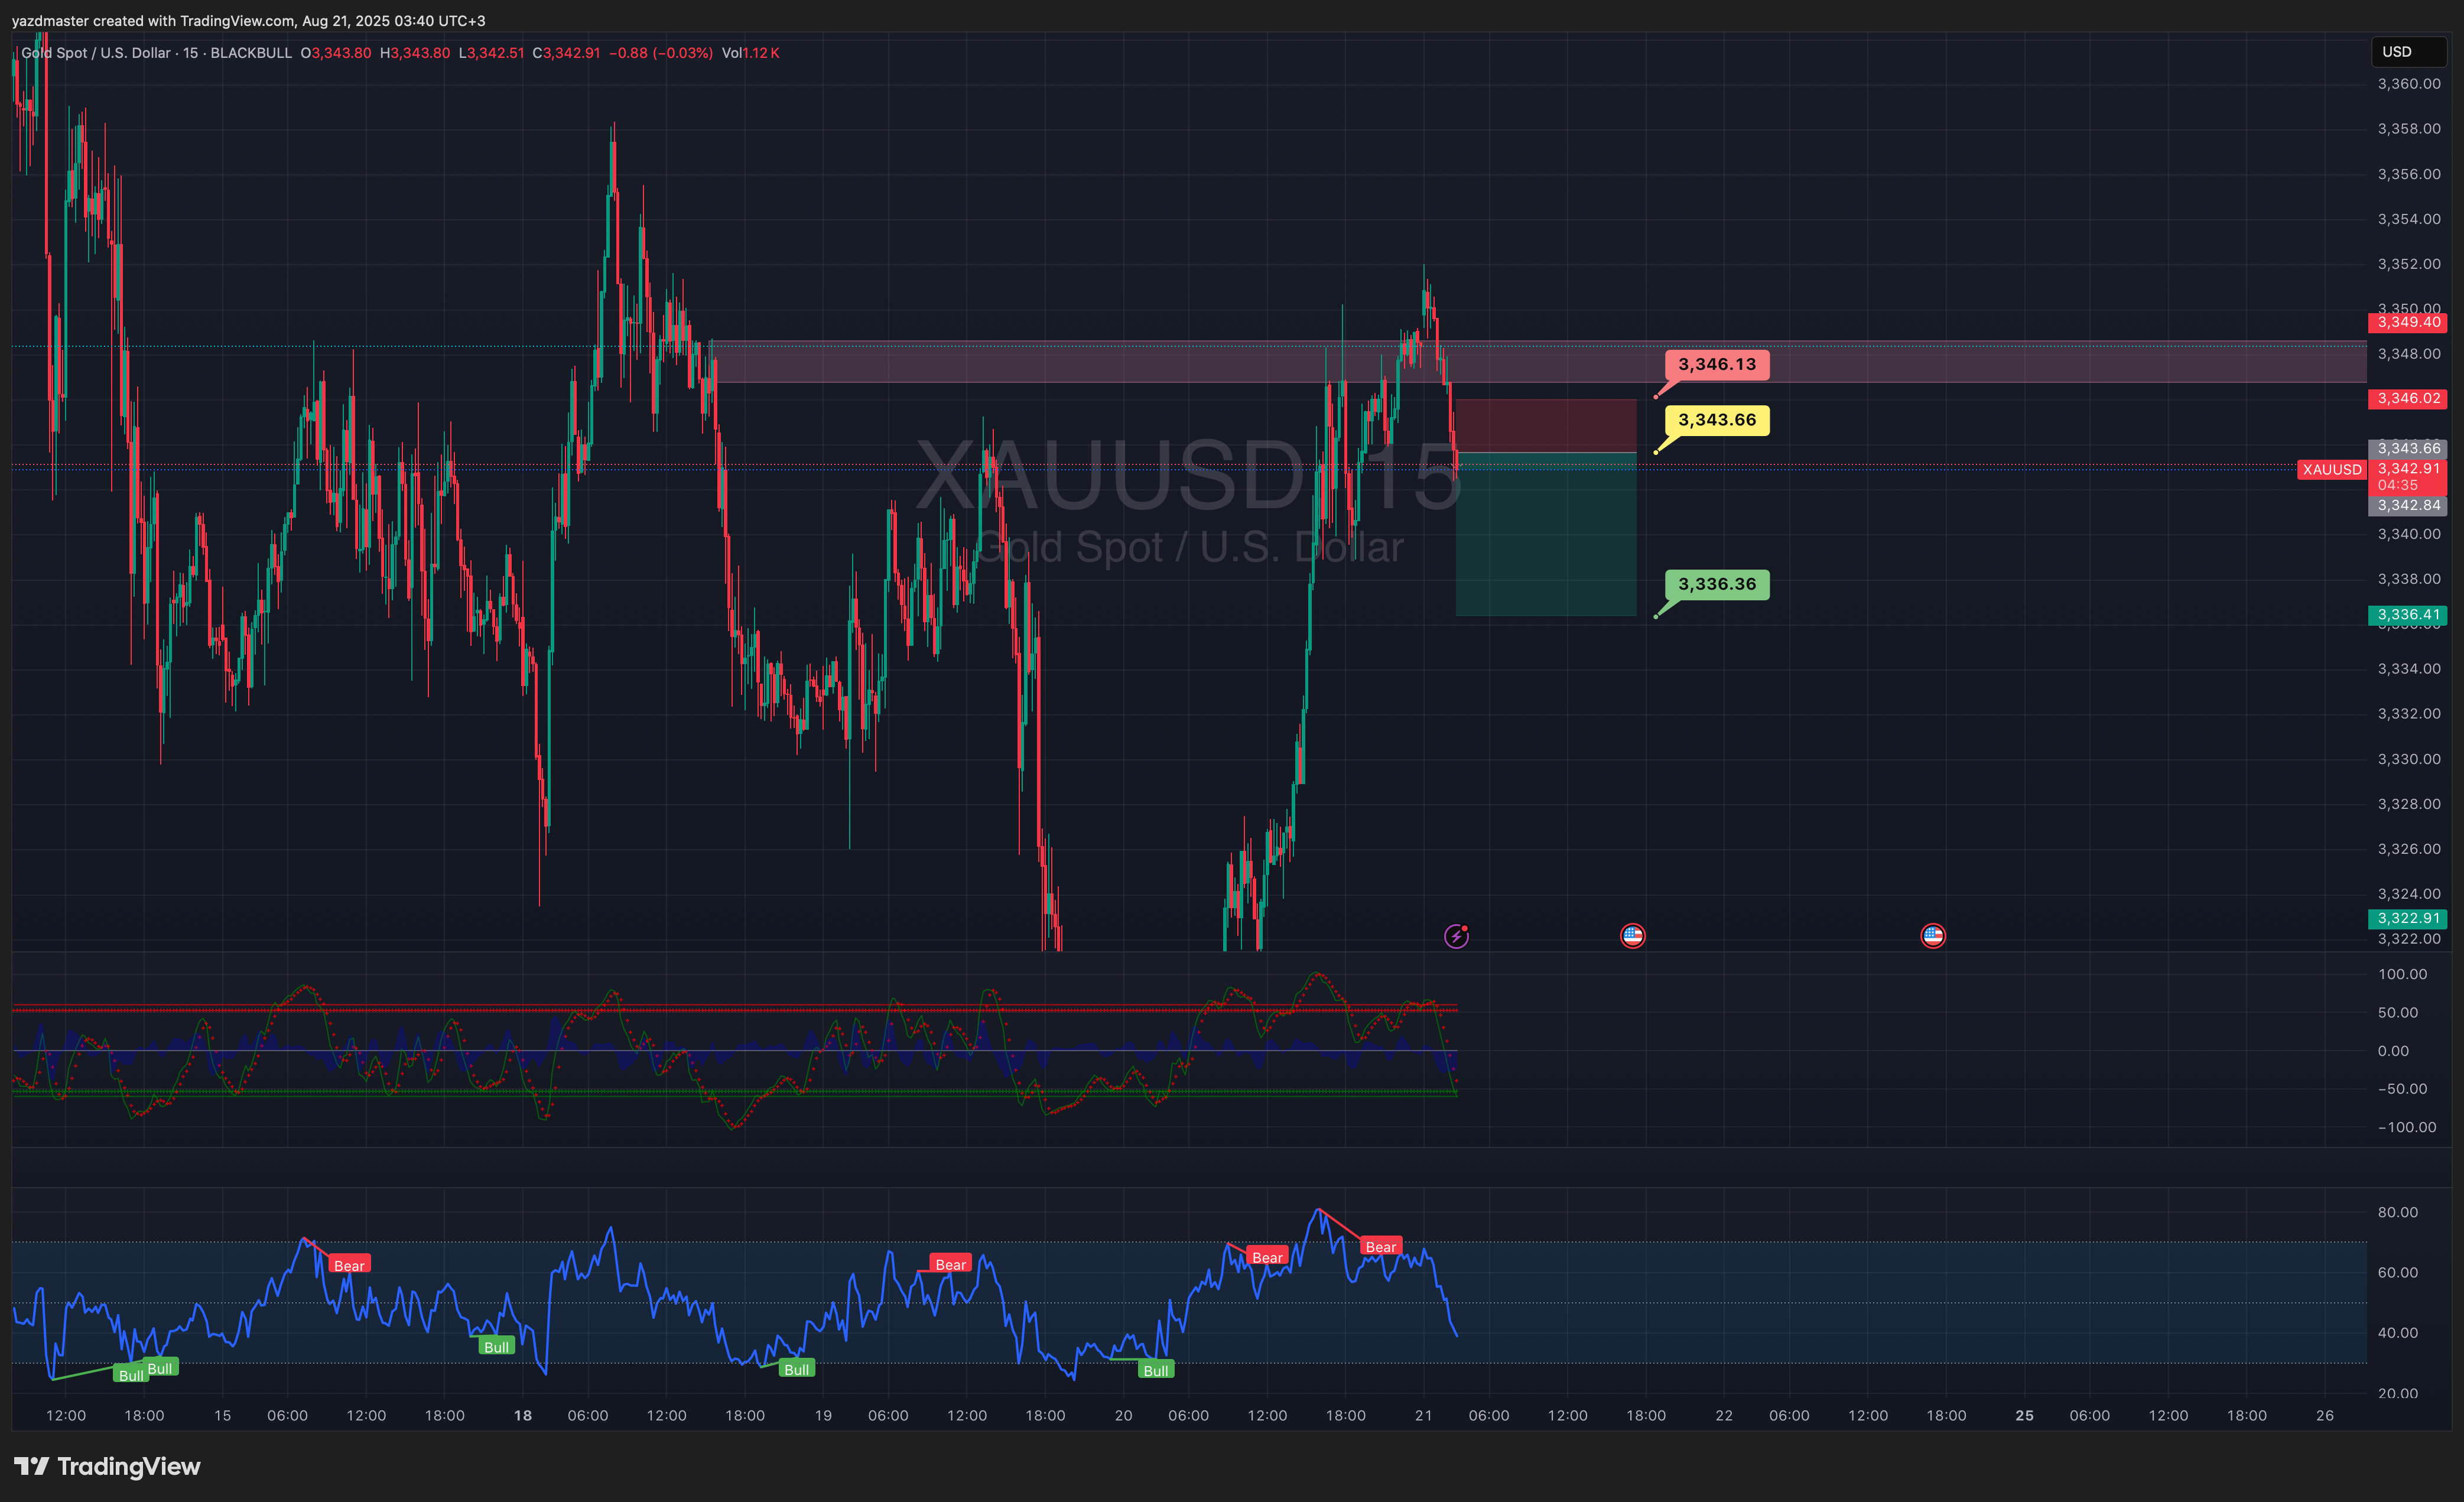The width and height of the screenshot is (2464, 1502).
Task: Open the US flag event near 21 18:00
Action: (x=1632, y=936)
